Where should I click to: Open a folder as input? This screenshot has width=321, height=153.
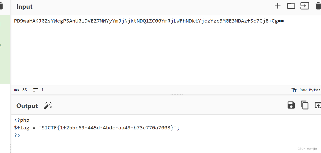[x=291, y=6]
